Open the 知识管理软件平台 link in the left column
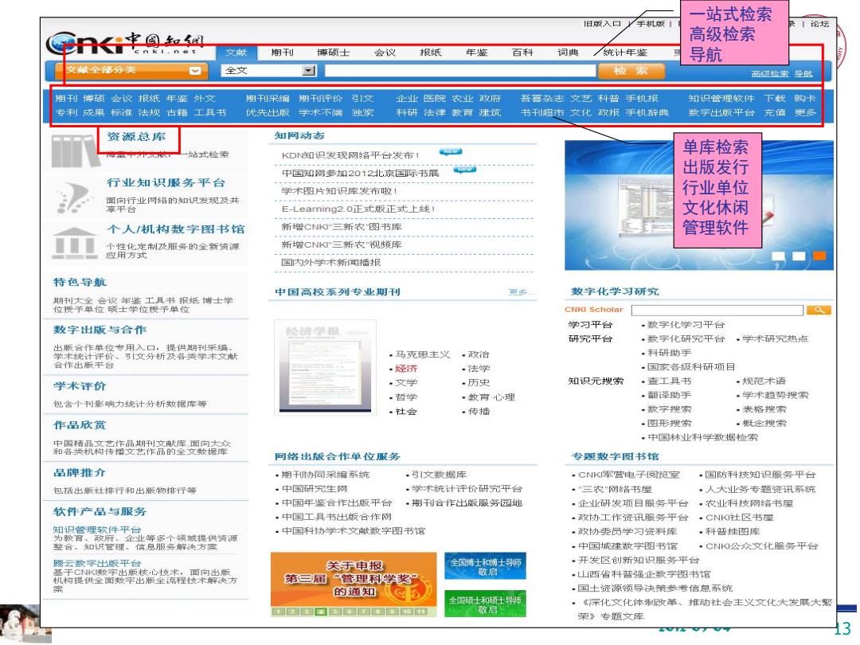Viewport: 860px width, 645px height. click(x=97, y=530)
